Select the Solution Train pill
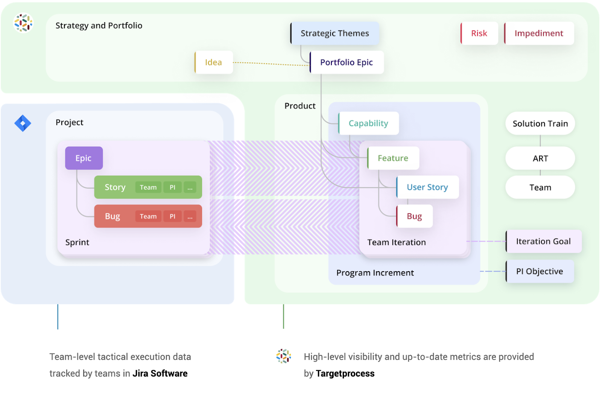Screen dimensions: 602x398 pos(540,123)
